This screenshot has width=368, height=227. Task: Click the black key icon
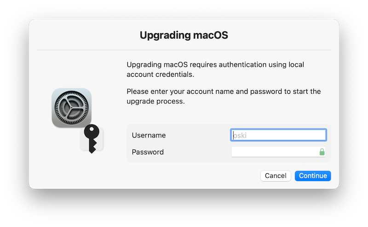(92, 139)
